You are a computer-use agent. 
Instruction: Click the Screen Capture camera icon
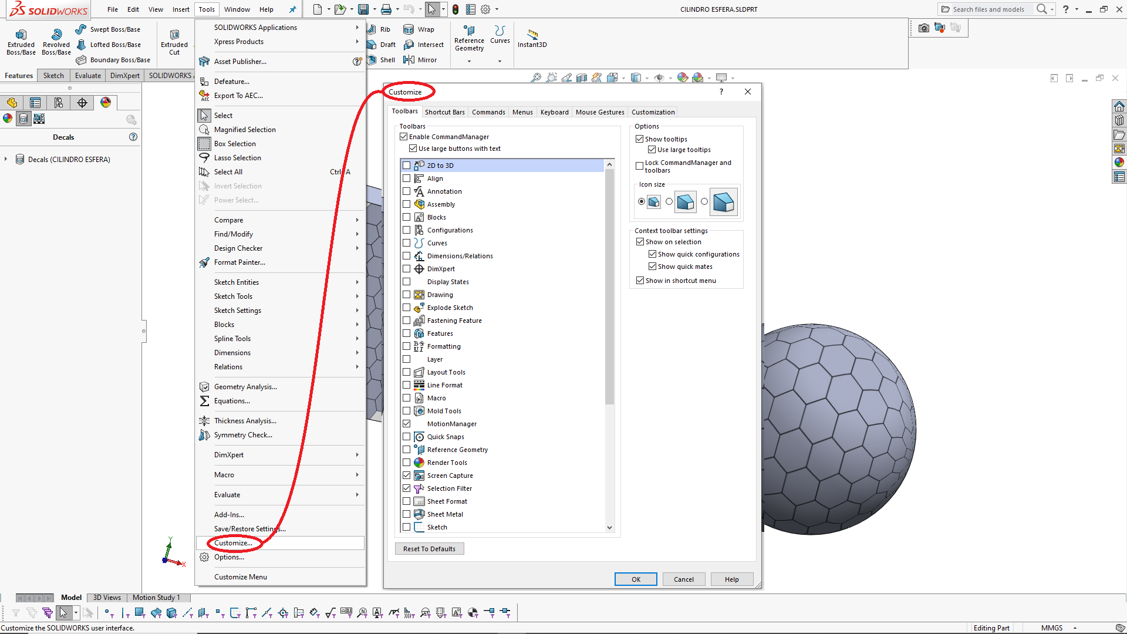click(x=924, y=28)
